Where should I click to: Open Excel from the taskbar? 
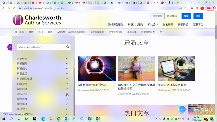(90, 119)
